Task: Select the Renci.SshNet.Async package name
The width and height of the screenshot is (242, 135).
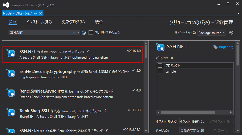Action: point(38,91)
